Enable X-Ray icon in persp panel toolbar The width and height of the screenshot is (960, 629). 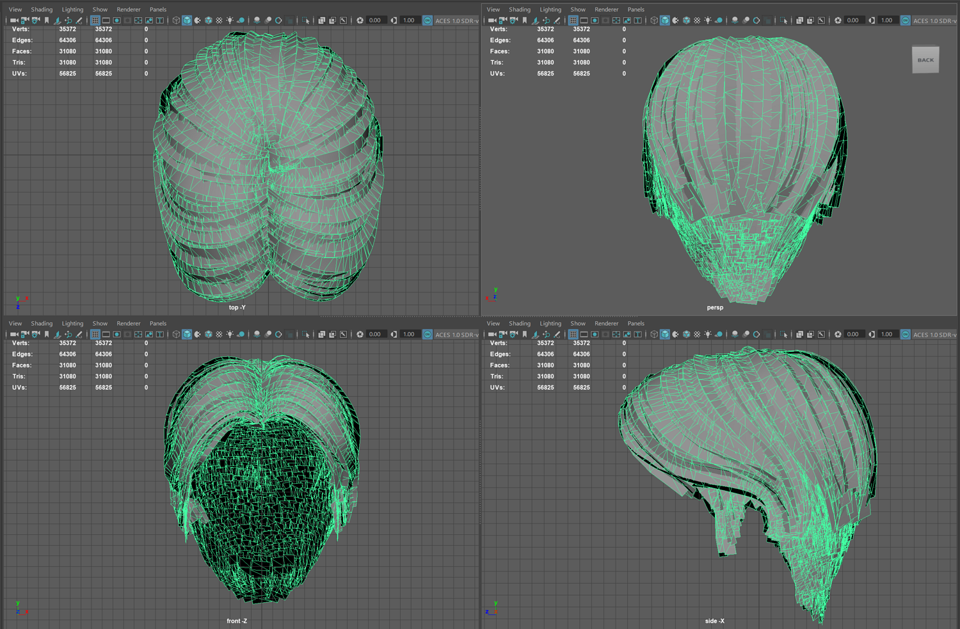point(800,20)
